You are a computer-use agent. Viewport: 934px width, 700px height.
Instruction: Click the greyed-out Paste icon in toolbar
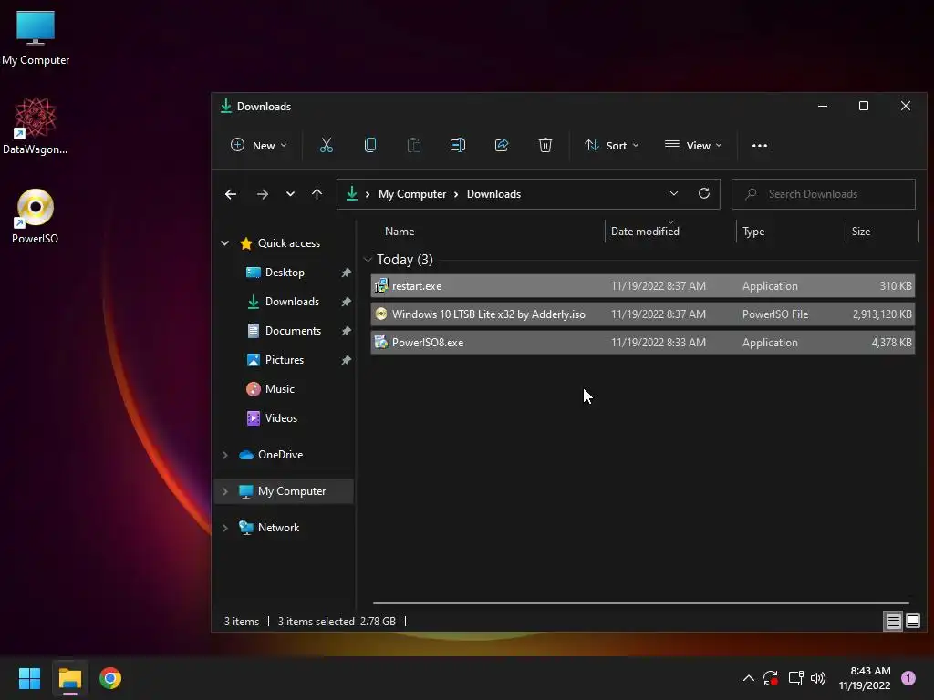(x=414, y=145)
